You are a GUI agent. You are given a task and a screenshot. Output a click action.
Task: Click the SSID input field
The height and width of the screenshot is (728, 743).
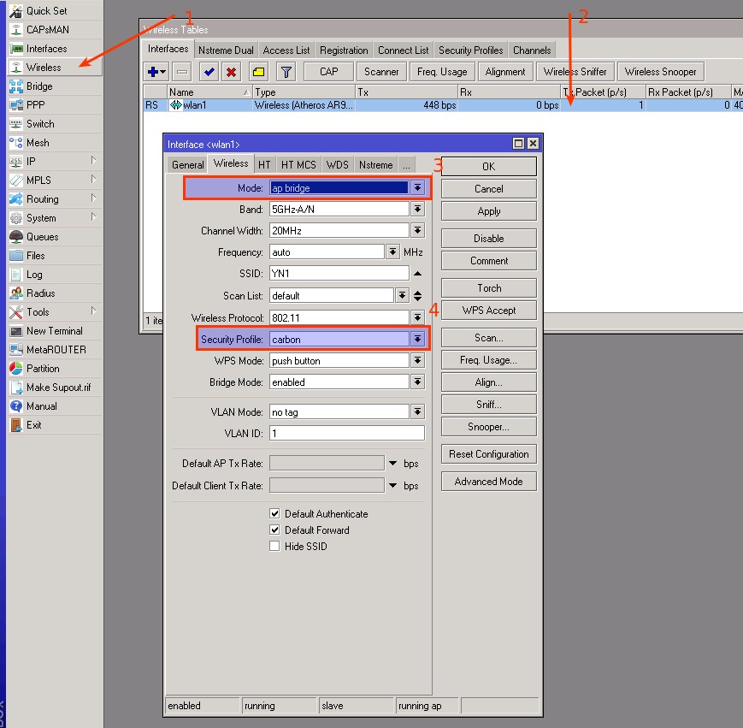point(339,274)
